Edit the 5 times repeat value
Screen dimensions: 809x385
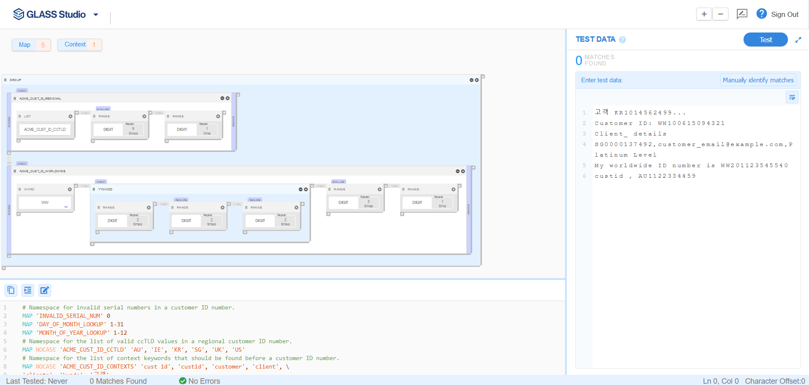tap(368, 203)
